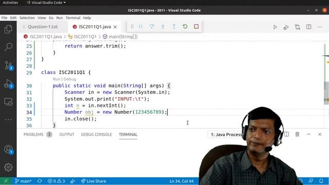Switch to the Problems panel tab
329x185 pixels.
[x=38, y=135]
